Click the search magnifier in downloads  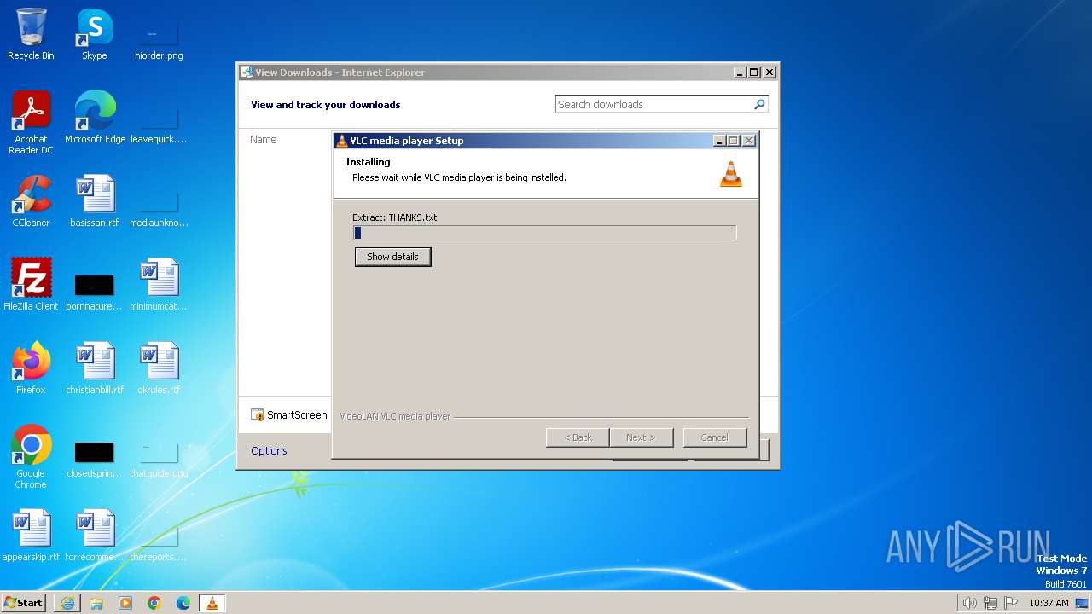[x=759, y=104]
